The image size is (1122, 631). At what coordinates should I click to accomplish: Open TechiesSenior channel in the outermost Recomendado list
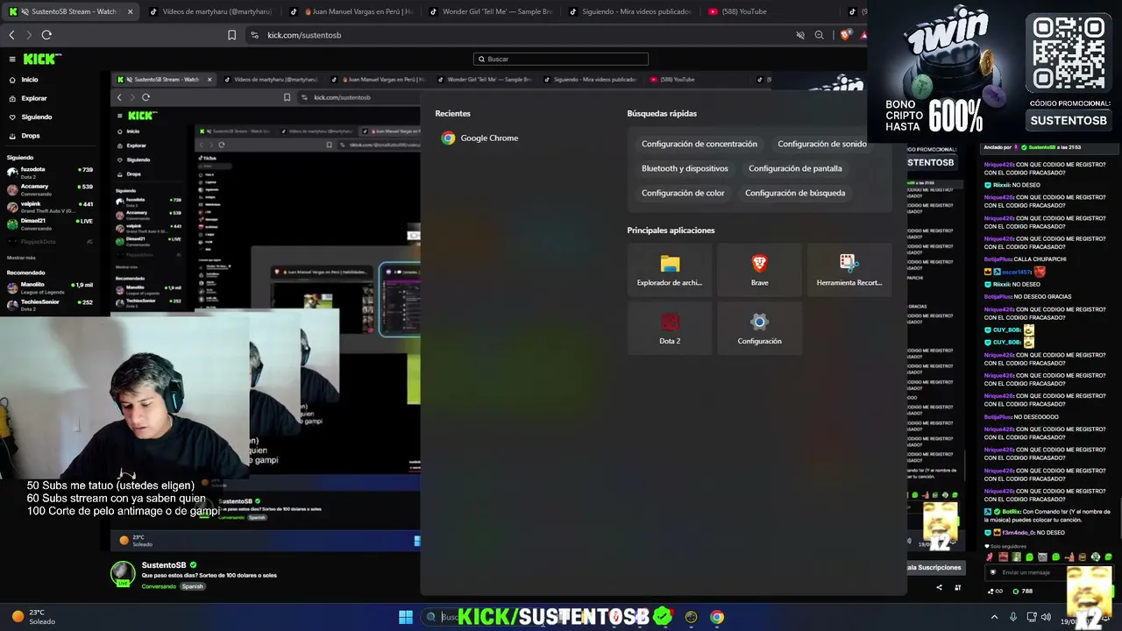click(50, 305)
